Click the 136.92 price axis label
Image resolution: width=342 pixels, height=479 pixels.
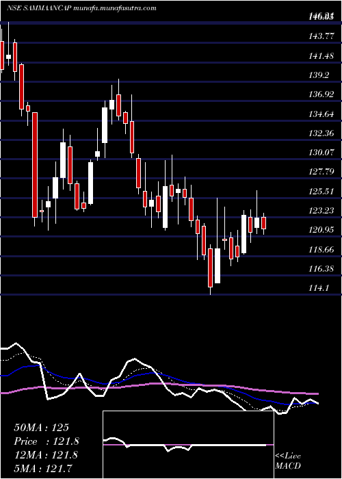coord(320,94)
